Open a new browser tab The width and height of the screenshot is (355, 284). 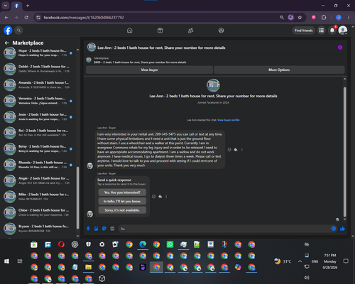point(28,6)
